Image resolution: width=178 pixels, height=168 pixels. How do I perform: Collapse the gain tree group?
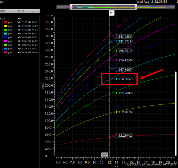(x=1, y=18)
